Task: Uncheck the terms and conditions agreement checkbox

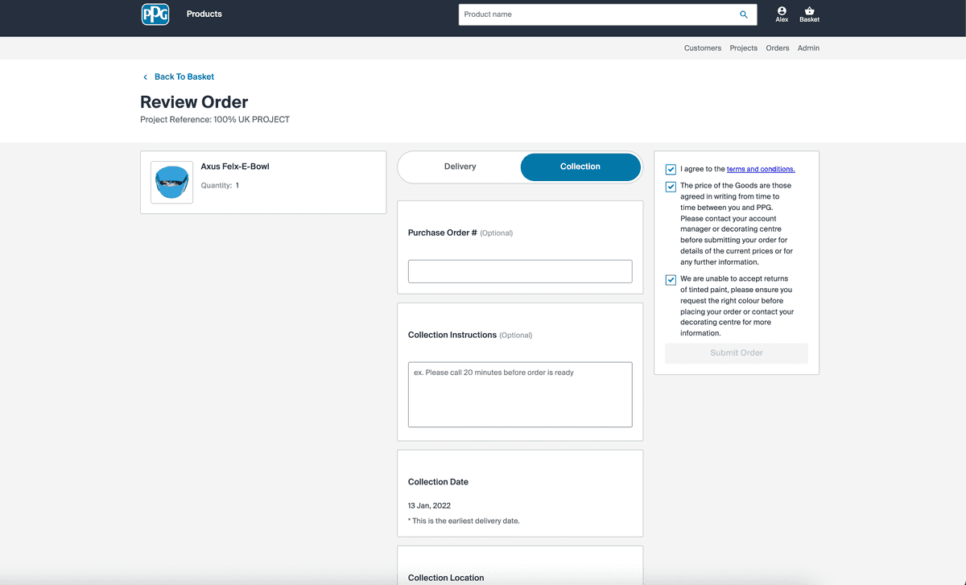Action: coord(671,170)
